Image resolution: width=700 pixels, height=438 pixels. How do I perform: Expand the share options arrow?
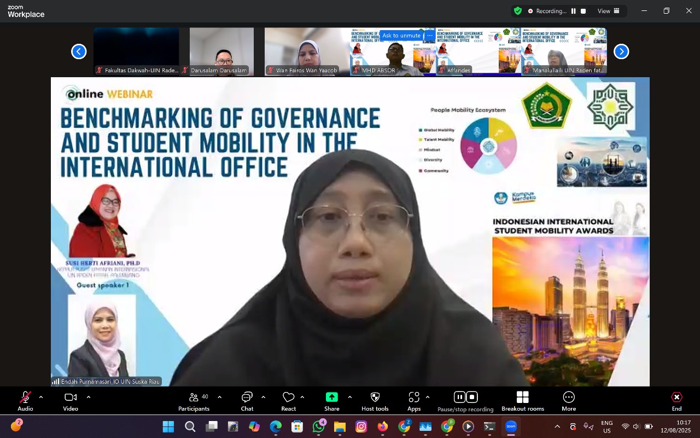click(x=350, y=397)
